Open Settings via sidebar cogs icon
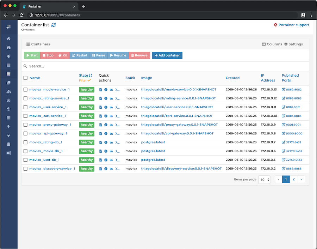Screen dimensions: 317x249 (8, 153)
